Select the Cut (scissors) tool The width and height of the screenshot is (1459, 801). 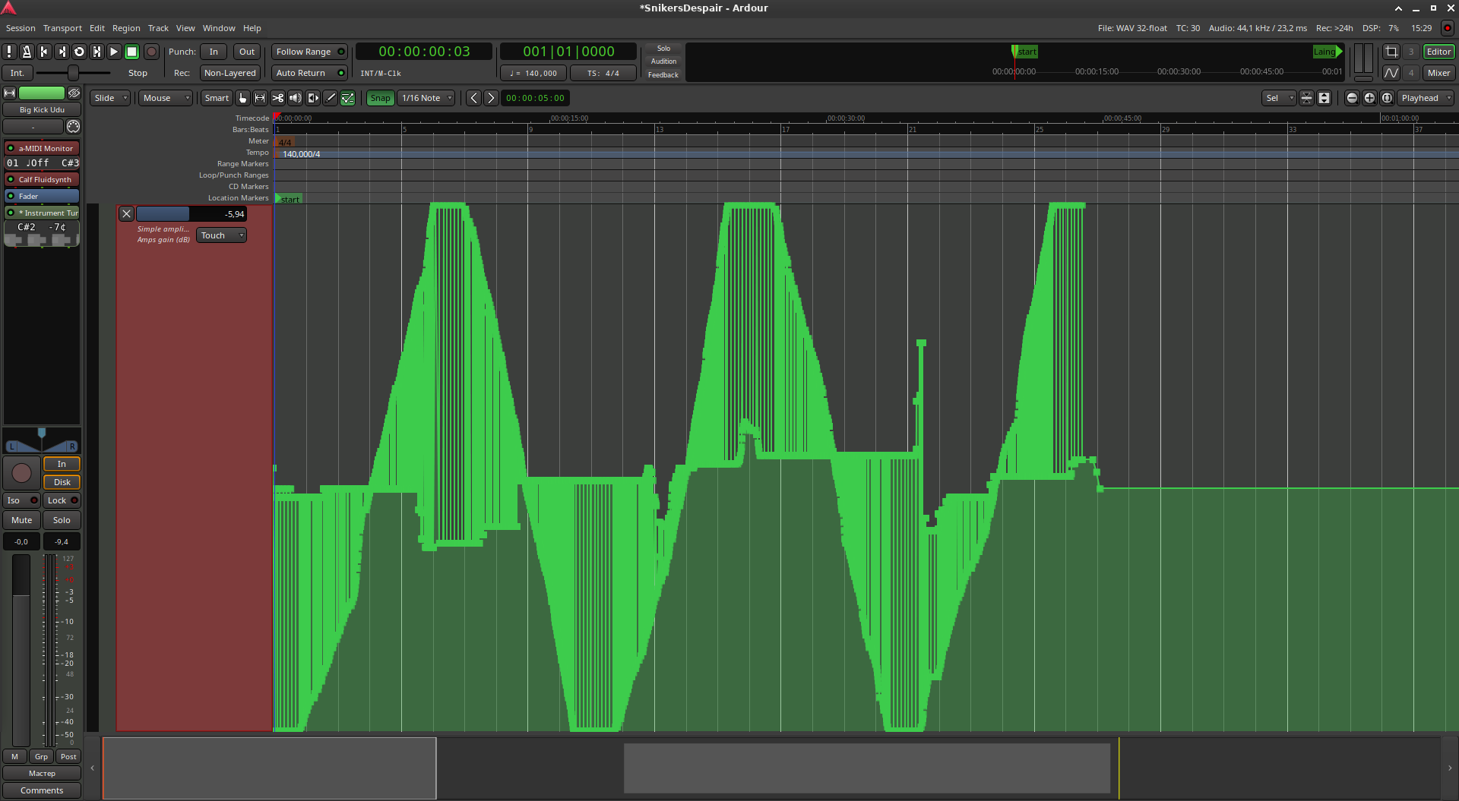[x=277, y=98]
